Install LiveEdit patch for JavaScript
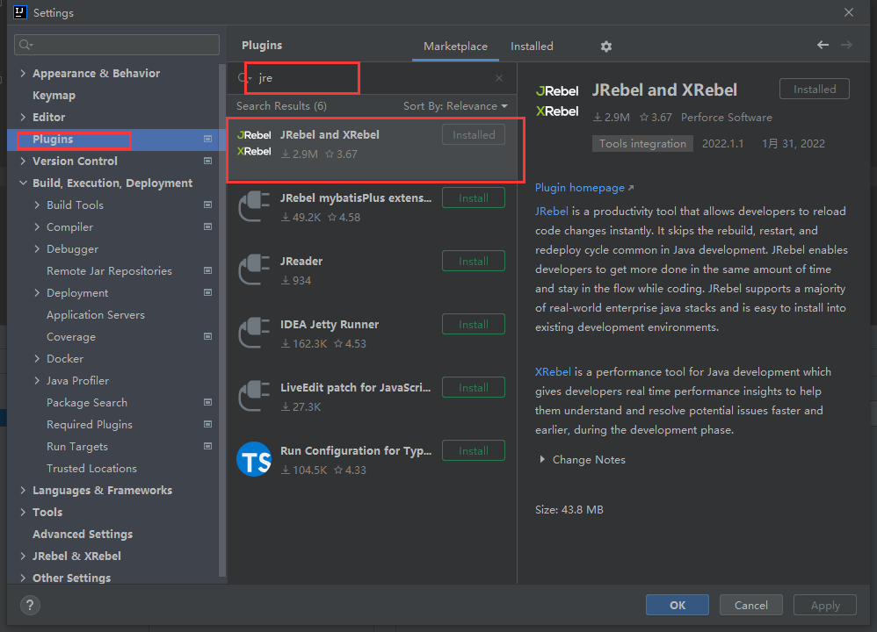Viewport: 877px width, 632px height. pyautogui.click(x=473, y=387)
